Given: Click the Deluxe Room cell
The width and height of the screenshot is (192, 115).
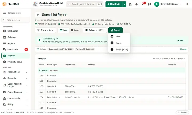Looking at the screenshot, I should [54, 97].
